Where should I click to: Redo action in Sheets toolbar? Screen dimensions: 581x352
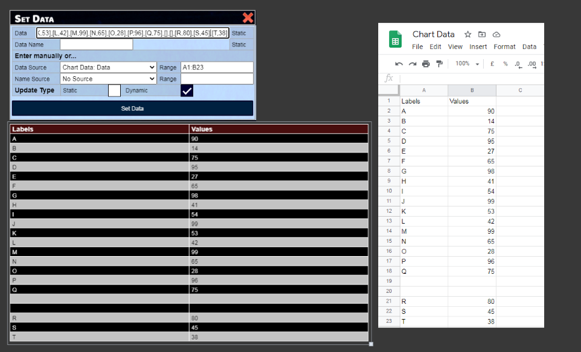pos(413,64)
